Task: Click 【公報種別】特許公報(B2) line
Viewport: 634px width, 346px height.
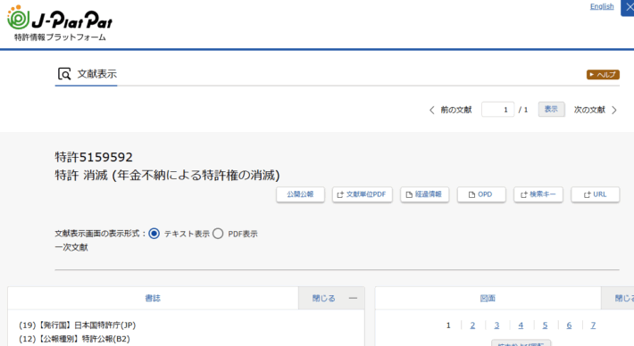Action: 74,339
